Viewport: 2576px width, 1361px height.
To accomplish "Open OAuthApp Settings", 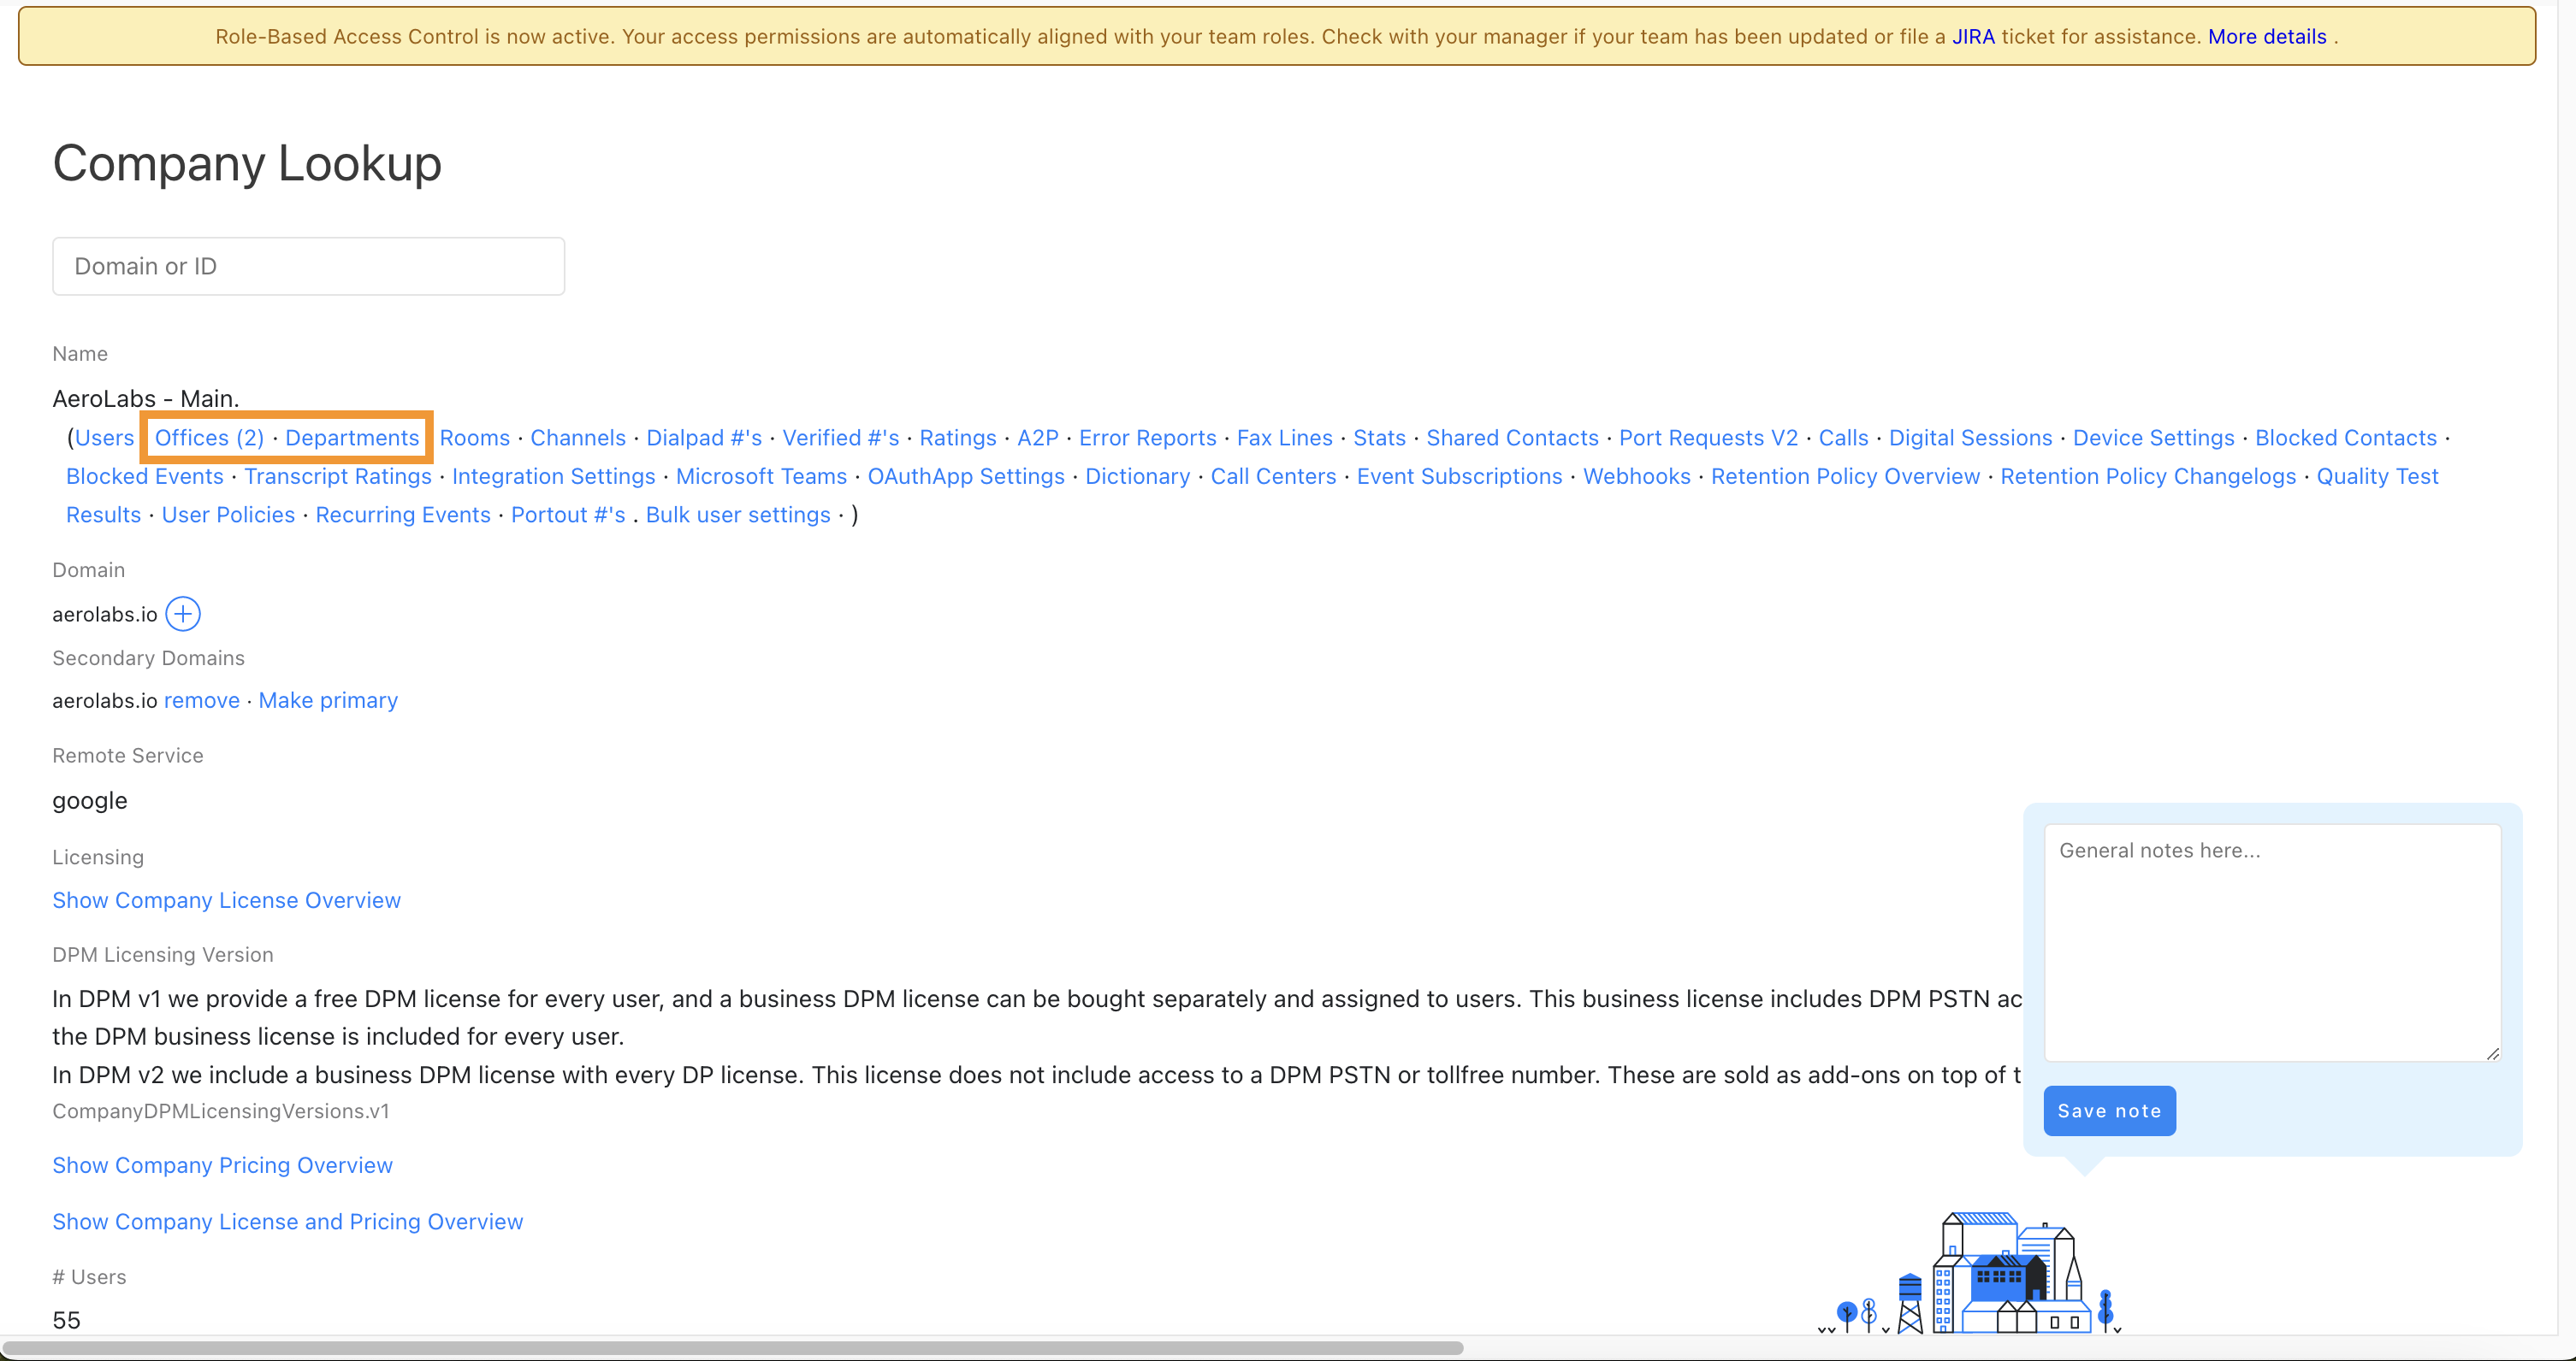I will [966, 477].
